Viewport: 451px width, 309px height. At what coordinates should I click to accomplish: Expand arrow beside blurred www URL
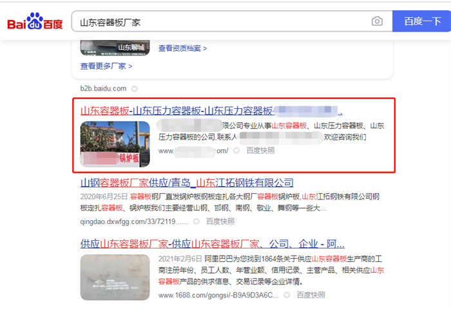pos(236,151)
